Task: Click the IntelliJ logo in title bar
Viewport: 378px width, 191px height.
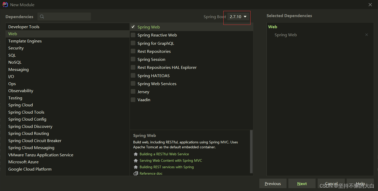Action: tap(5, 4)
